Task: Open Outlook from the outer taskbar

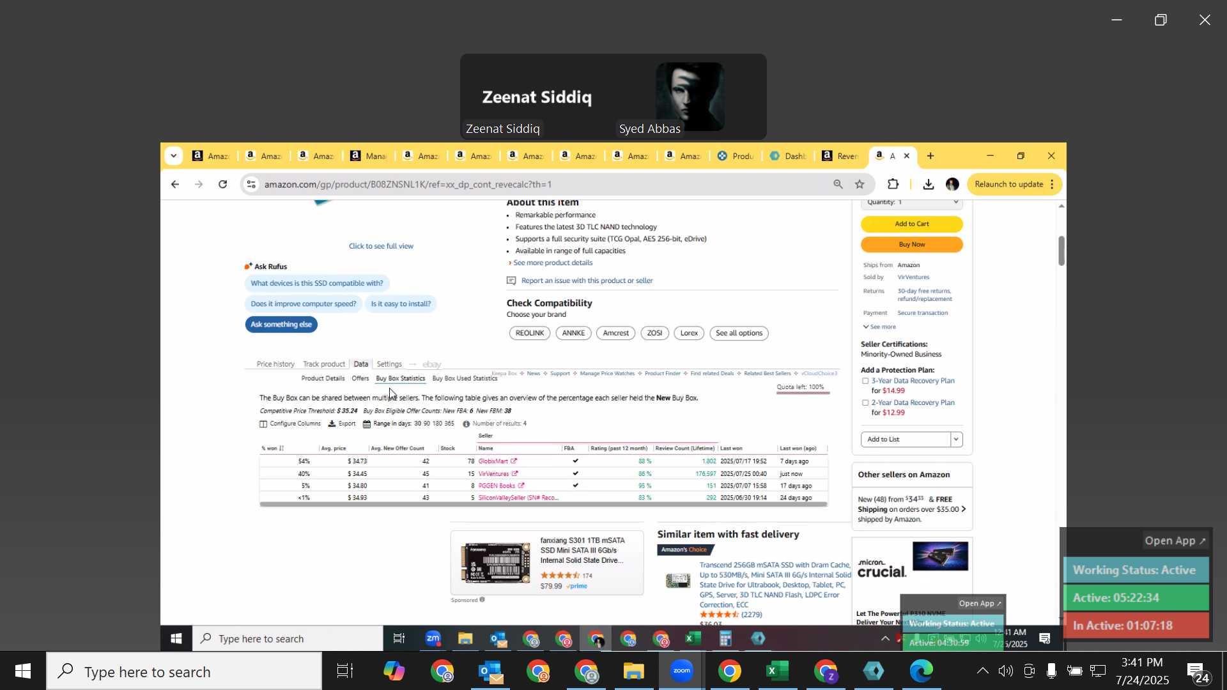Action: pyautogui.click(x=491, y=671)
